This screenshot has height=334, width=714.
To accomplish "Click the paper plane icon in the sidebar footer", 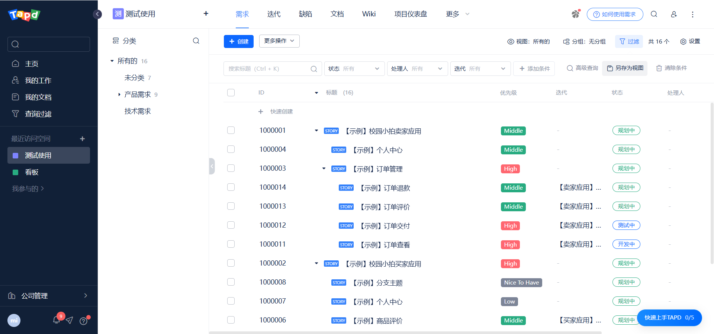I will pyautogui.click(x=70, y=320).
